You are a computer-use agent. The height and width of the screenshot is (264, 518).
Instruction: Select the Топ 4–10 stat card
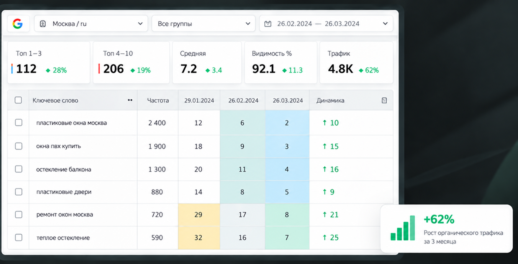point(131,62)
